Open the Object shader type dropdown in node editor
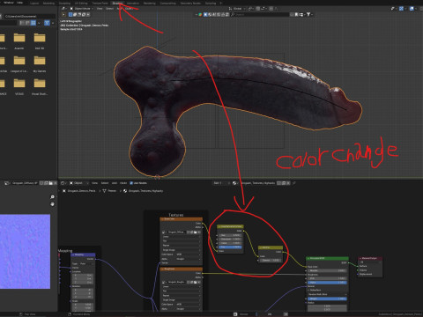Viewport: 423px width, 317px height. [78, 183]
